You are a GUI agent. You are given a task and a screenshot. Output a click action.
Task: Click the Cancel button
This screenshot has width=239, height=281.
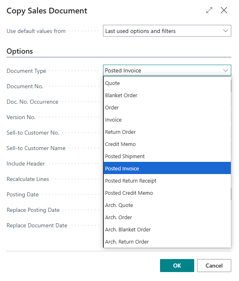tap(214, 266)
